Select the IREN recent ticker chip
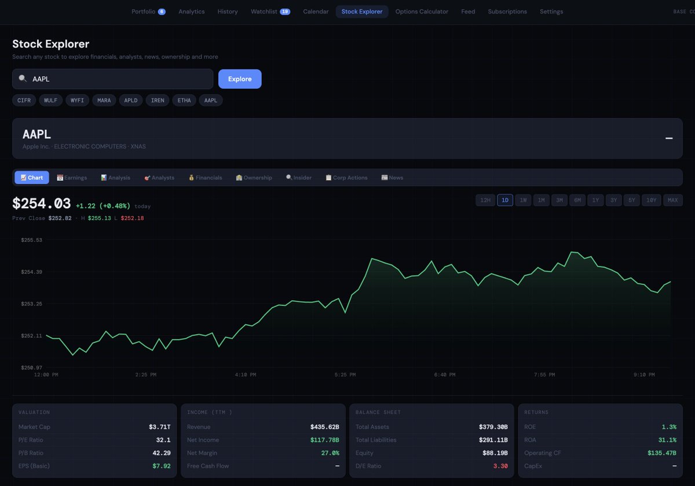Viewport: 695px width, 486px height. coord(158,100)
